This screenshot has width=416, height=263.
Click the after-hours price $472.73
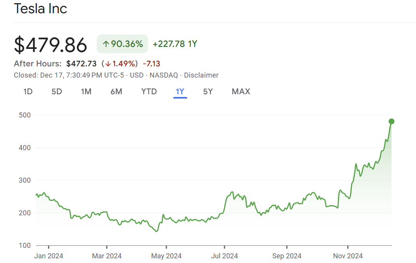coord(82,64)
